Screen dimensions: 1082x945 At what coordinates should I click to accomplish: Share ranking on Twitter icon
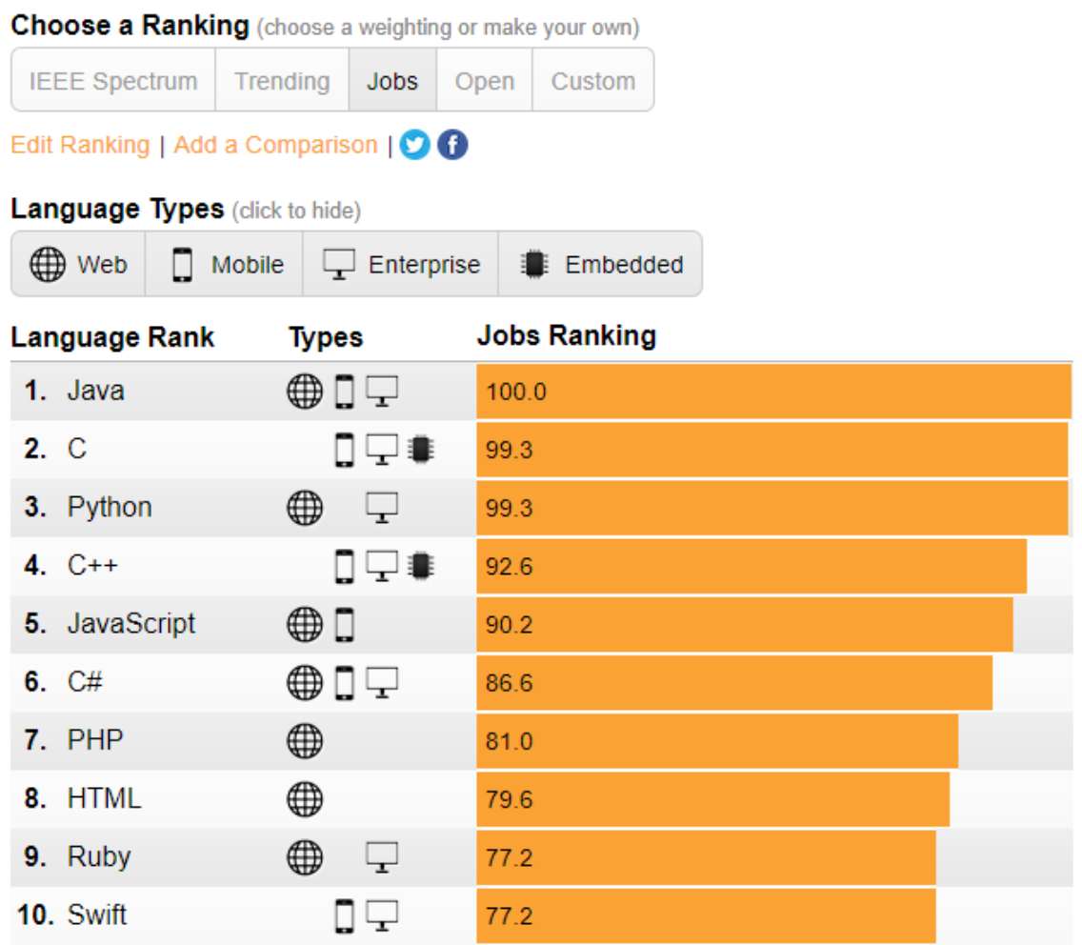(414, 145)
